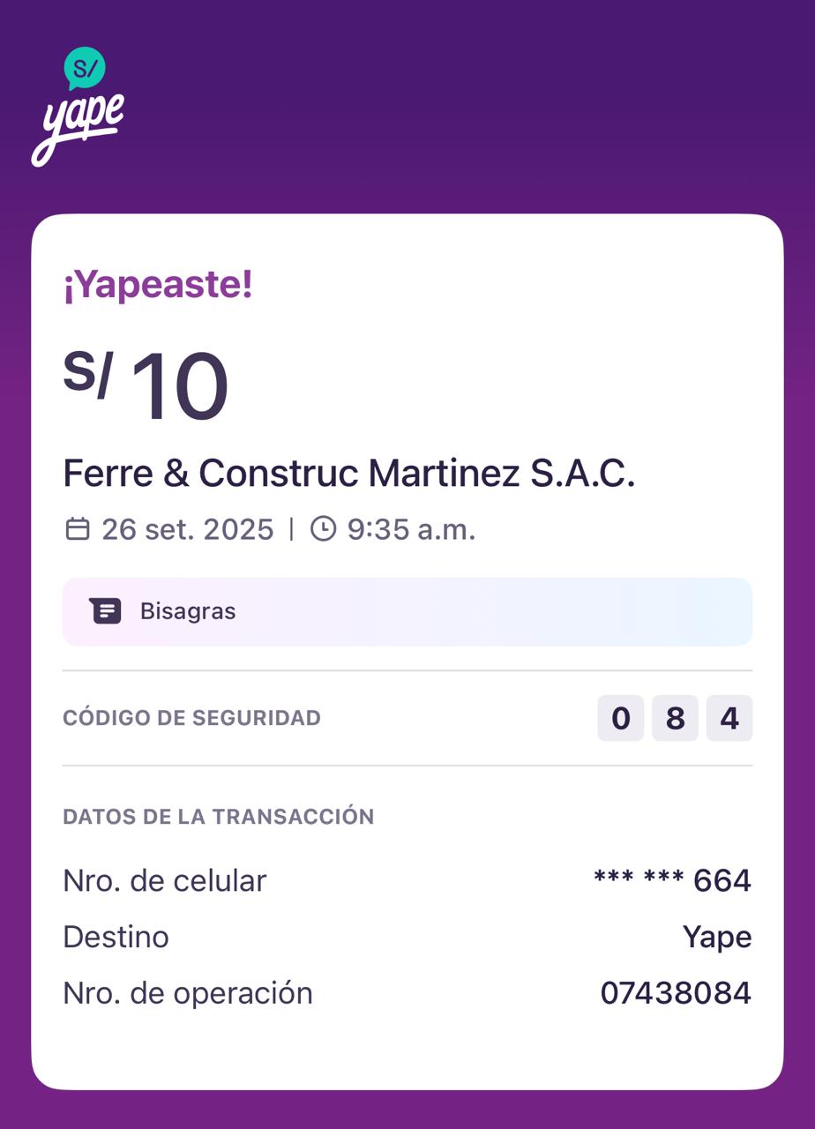Tap the time 9:35 a.m.
This screenshot has width=815, height=1129.
[411, 529]
